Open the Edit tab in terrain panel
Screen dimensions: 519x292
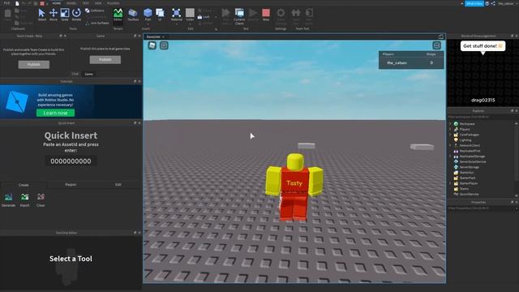(118, 185)
